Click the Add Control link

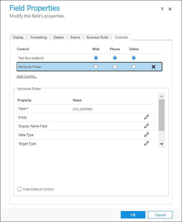point(27,76)
